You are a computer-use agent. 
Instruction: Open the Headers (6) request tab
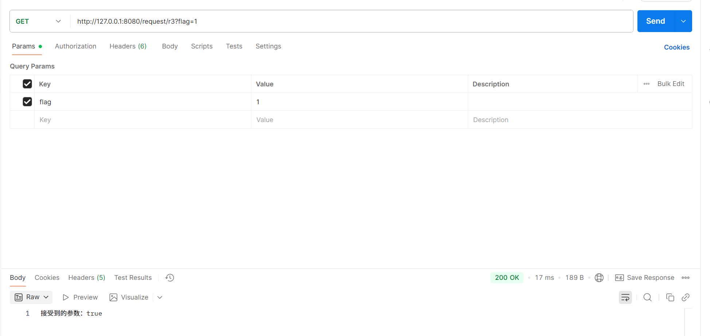(128, 46)
